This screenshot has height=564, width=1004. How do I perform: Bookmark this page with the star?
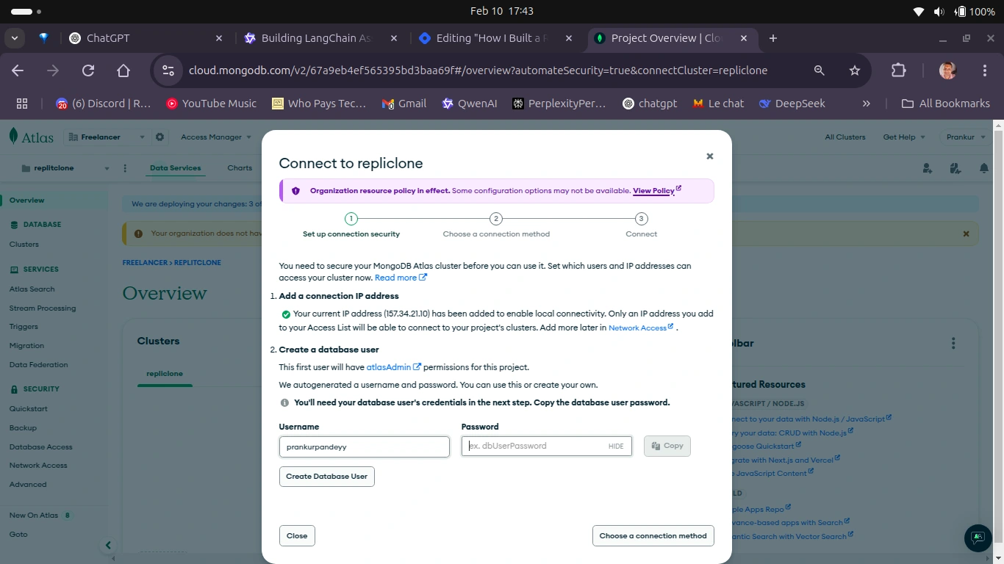point(854,70)
